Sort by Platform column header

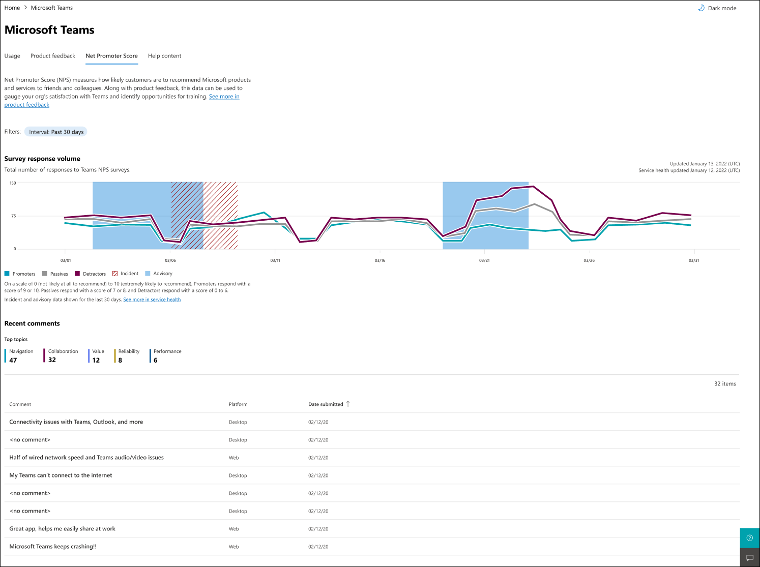(238, 404)
